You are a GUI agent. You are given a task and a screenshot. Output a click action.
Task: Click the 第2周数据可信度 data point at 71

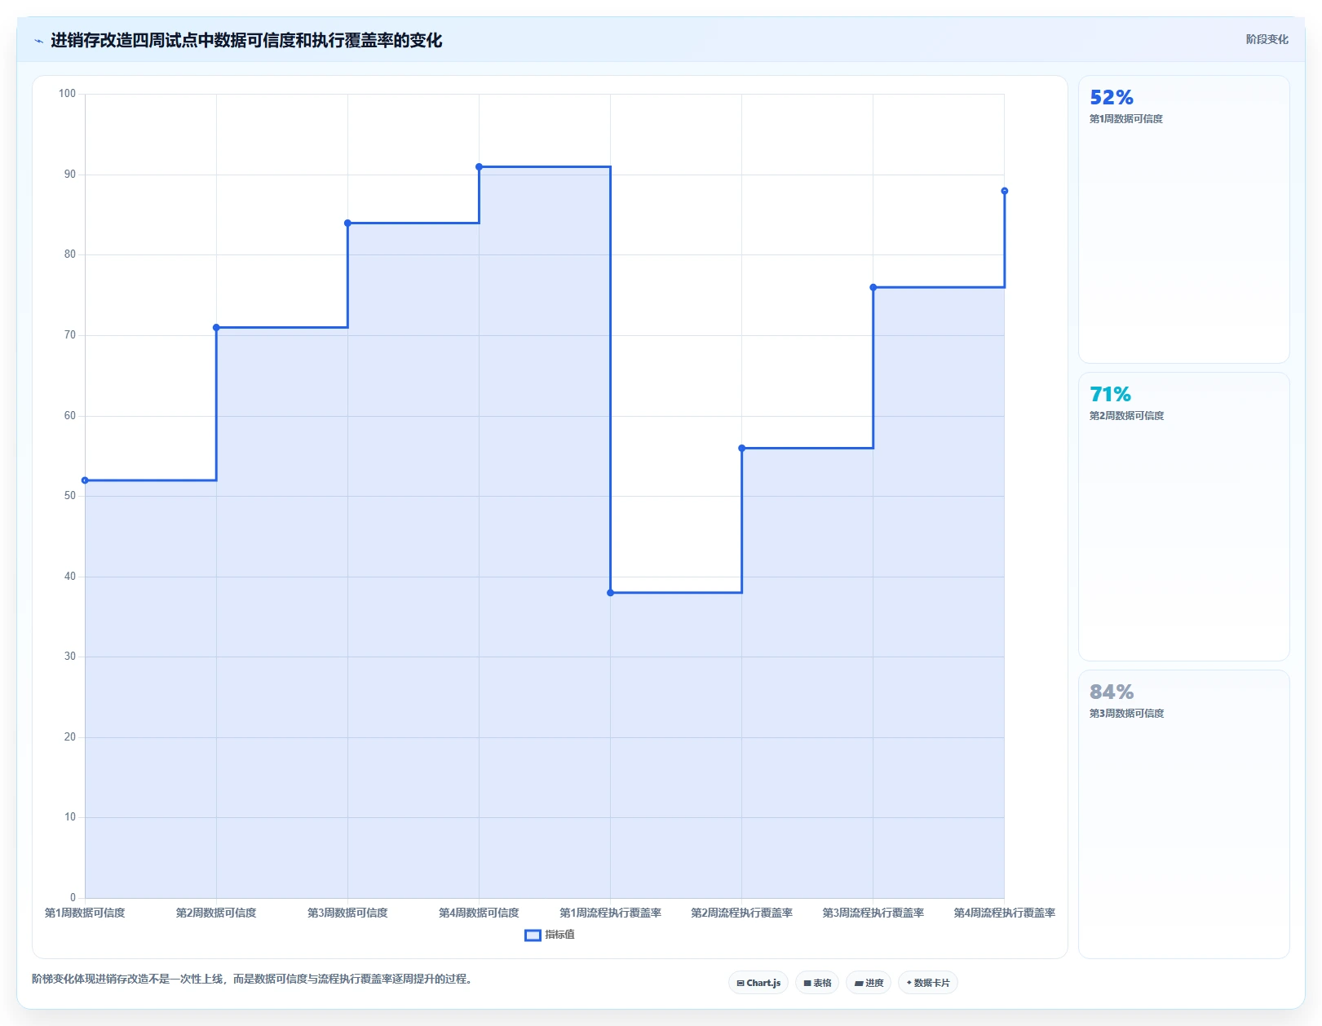[216, 328]
